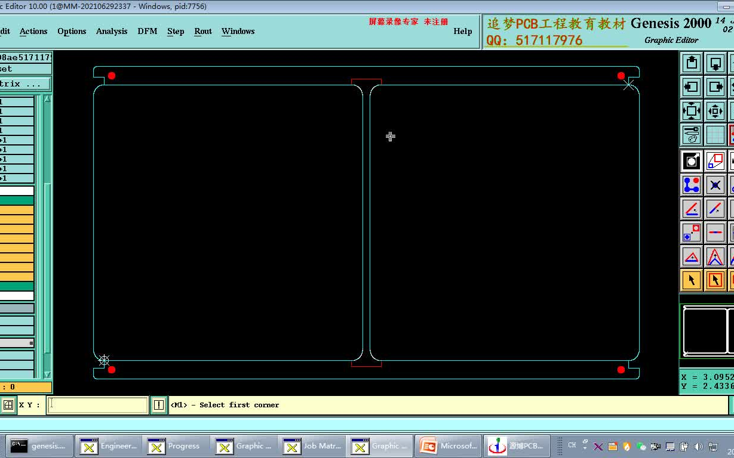The width and height of the screenshot is (734, 458).
Task: Click the bottom-right red drill hole
Action: coord(621,370)
